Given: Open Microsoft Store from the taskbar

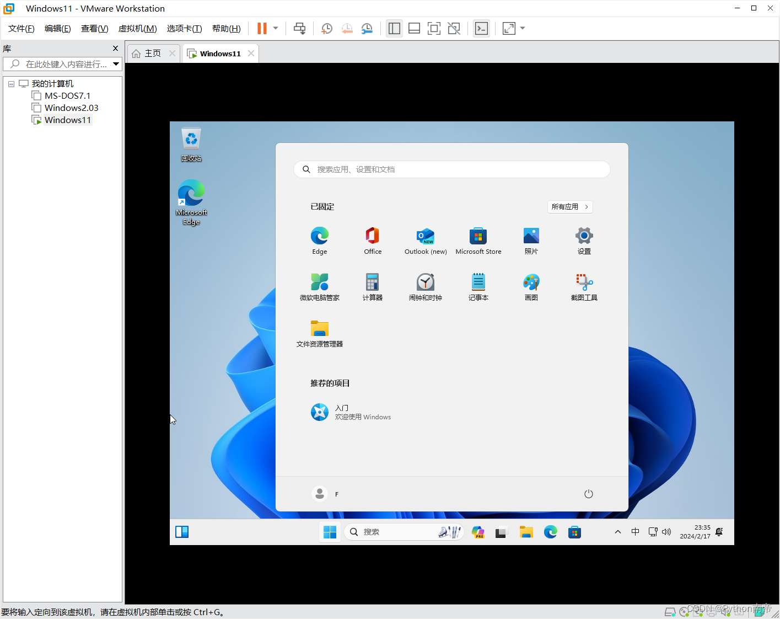Looking at the screenshot, I should [574, 532].
